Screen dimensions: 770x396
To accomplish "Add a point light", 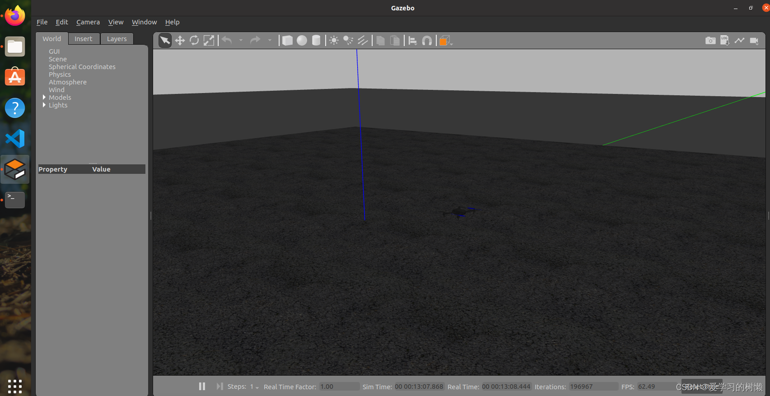I will coord(334,41).
